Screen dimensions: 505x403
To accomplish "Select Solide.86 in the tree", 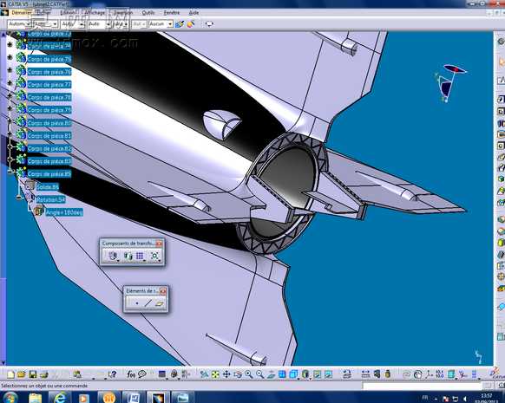I will (47, 187).
